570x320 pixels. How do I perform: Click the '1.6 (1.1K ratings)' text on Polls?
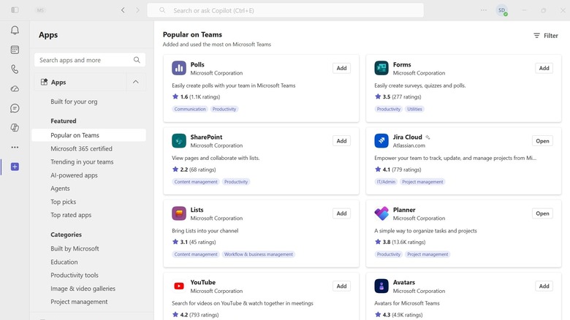click(x=200, y=96)
